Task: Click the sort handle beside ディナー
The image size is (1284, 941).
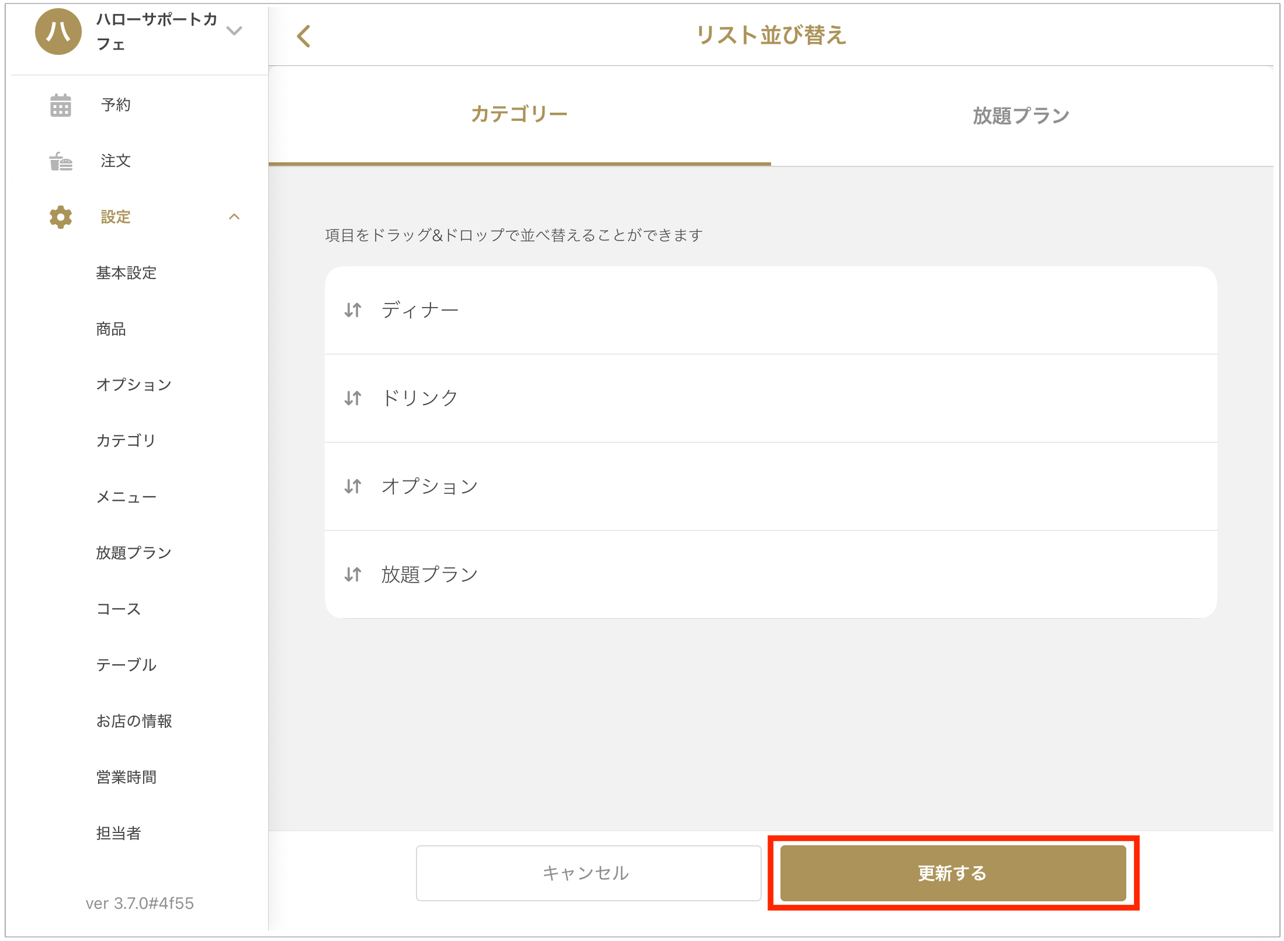Action: 353,310
